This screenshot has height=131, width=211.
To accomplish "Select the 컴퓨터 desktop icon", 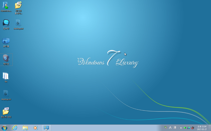I will (x=6, y=24).
